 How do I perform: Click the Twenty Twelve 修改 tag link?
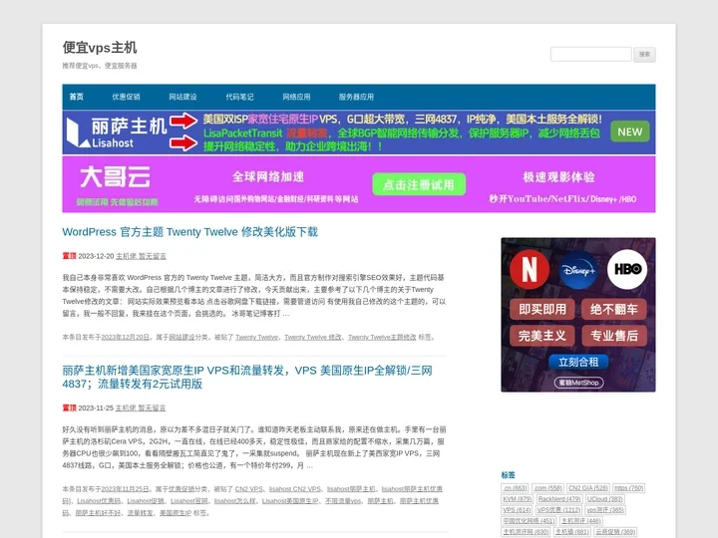[313, 337]
